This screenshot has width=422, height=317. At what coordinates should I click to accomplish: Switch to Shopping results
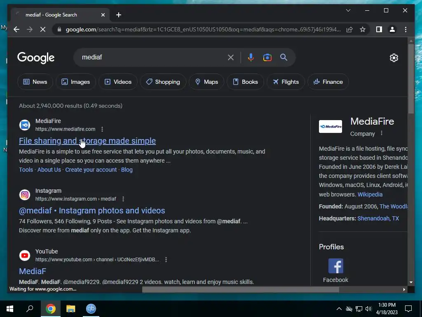pos(163,82)
